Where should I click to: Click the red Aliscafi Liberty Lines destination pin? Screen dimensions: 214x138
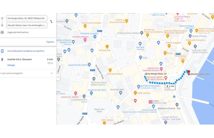[x=189, y=72]
